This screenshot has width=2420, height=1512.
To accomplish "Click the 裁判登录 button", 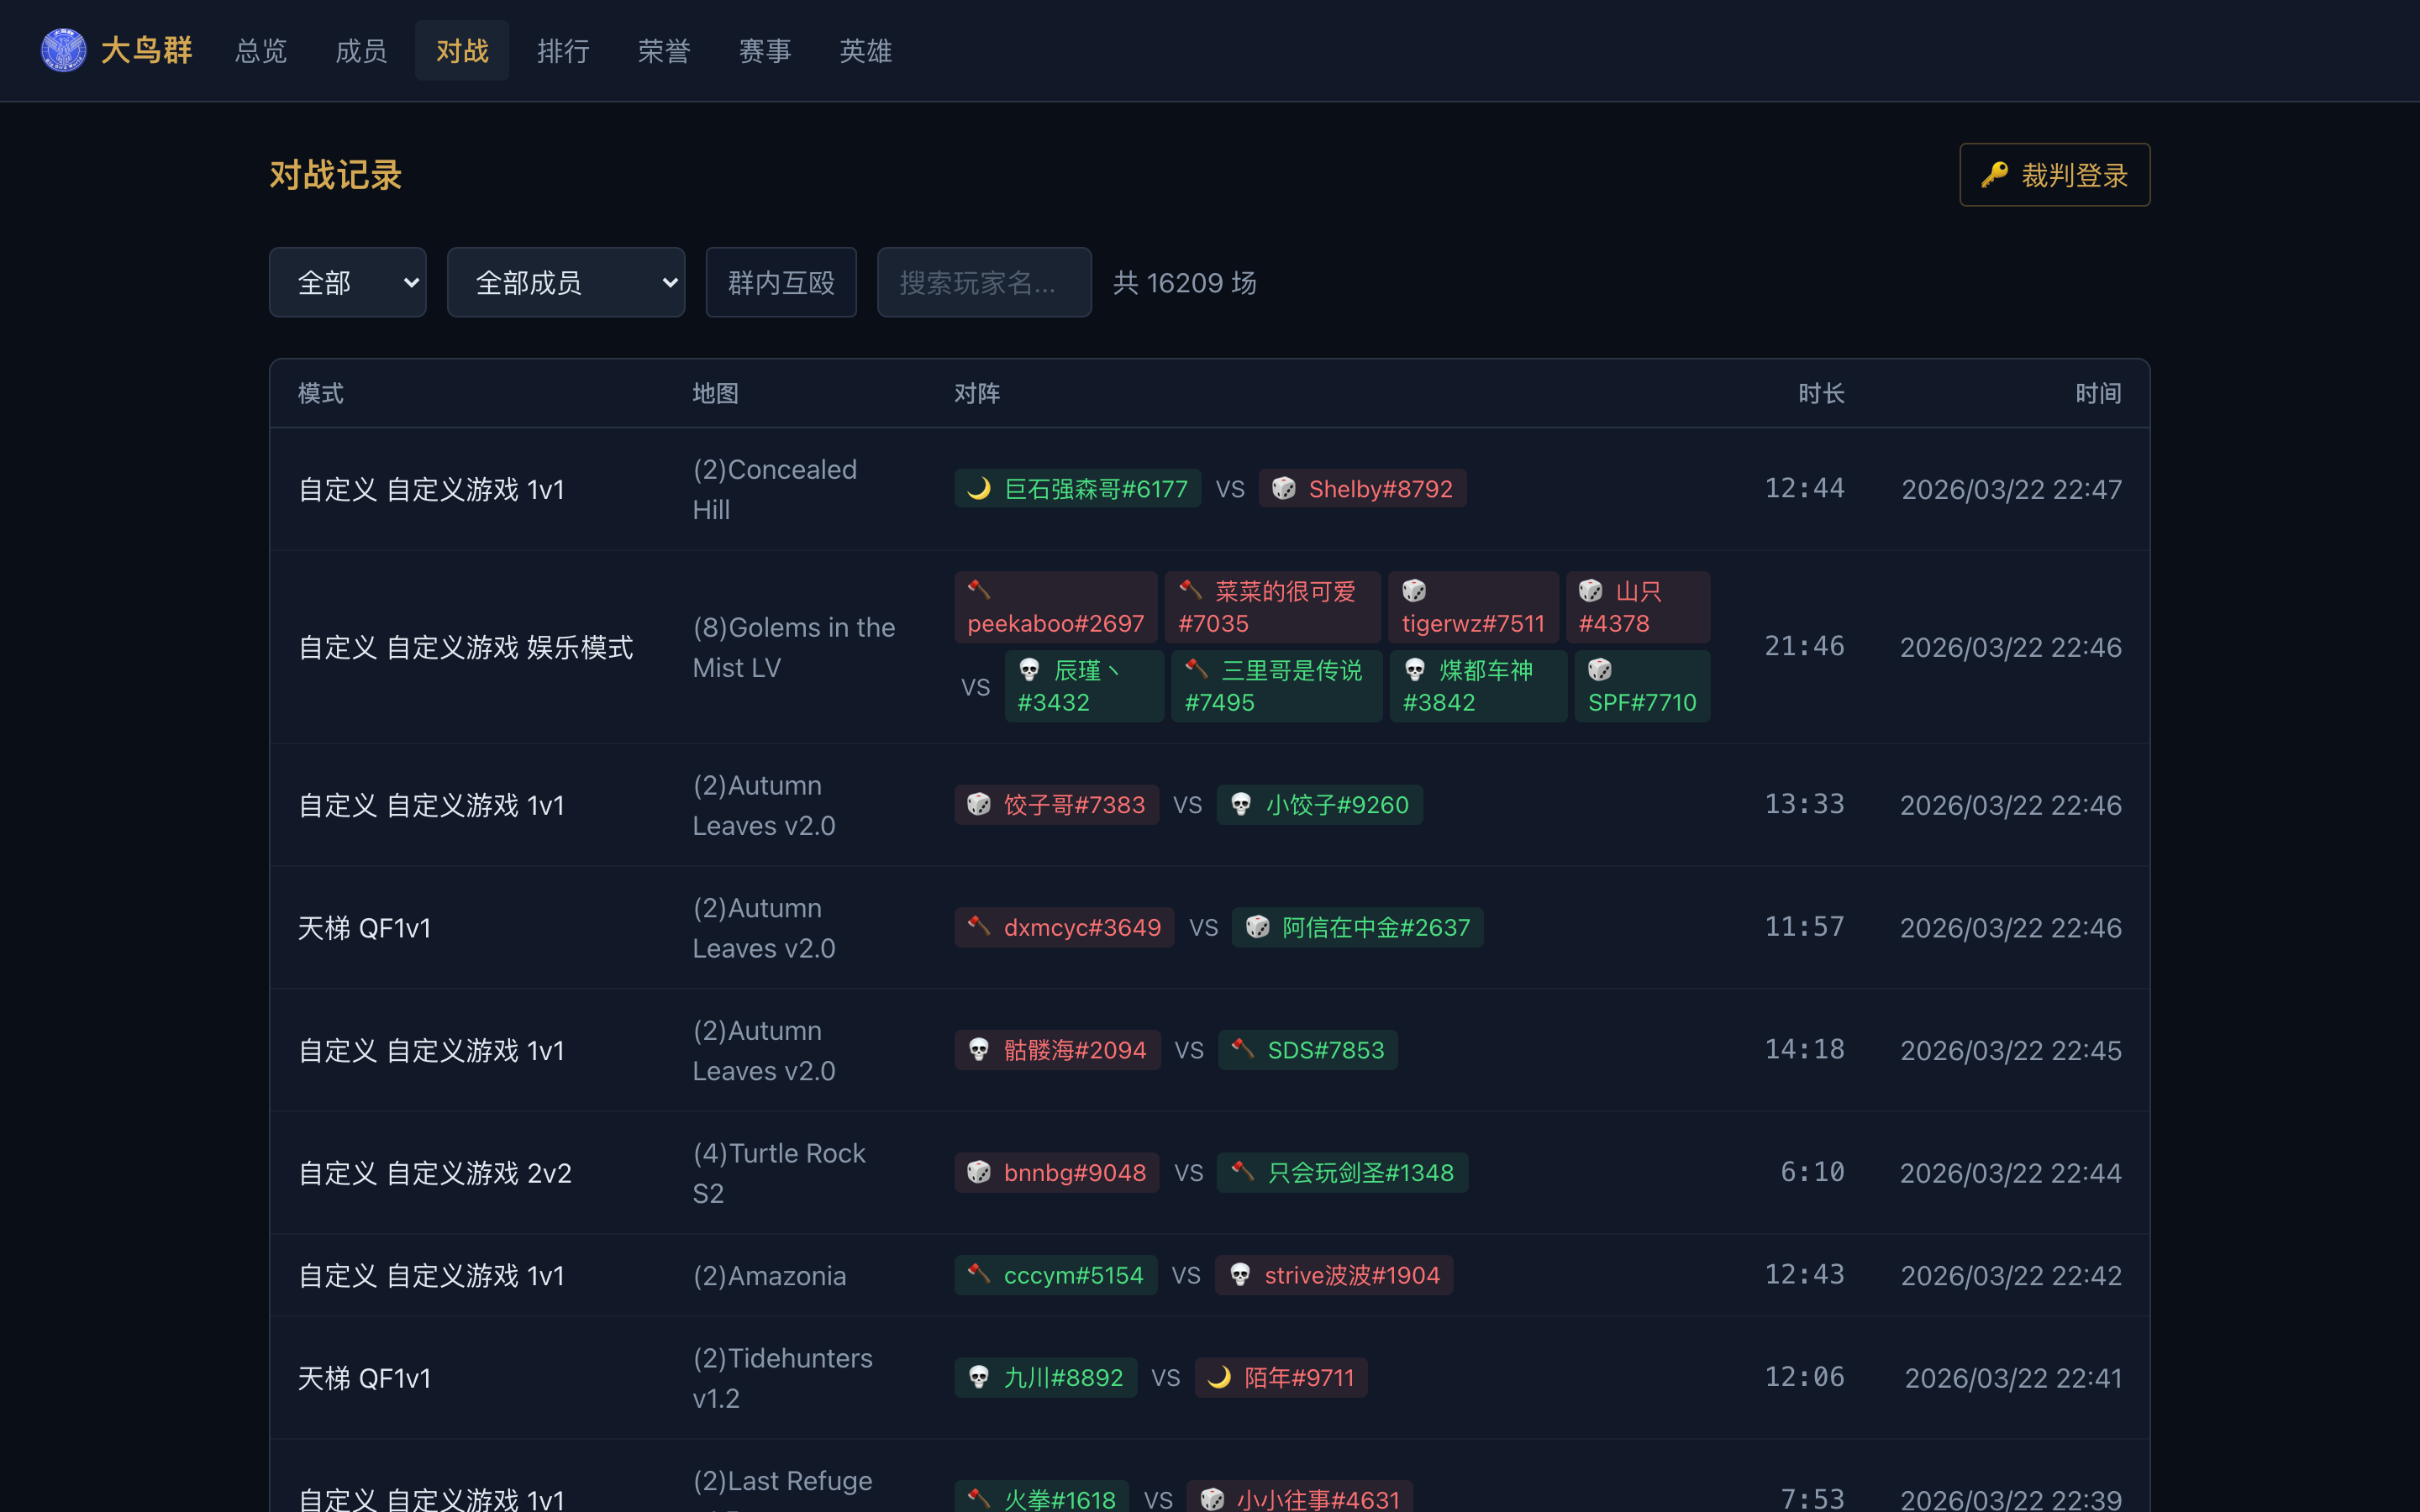I will click(2055, 175).
